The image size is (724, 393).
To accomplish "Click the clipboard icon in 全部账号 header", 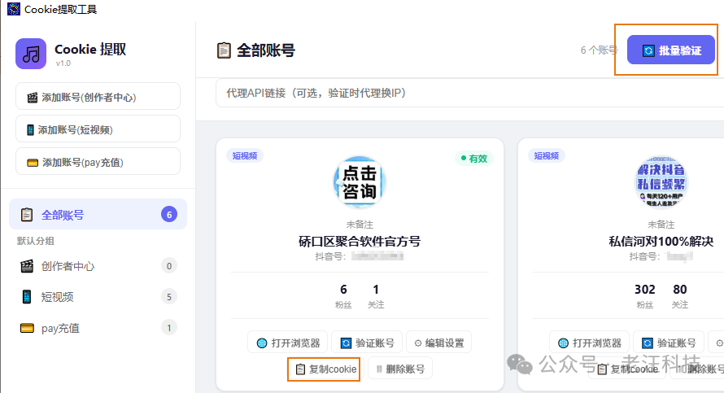I will [224, 50].
